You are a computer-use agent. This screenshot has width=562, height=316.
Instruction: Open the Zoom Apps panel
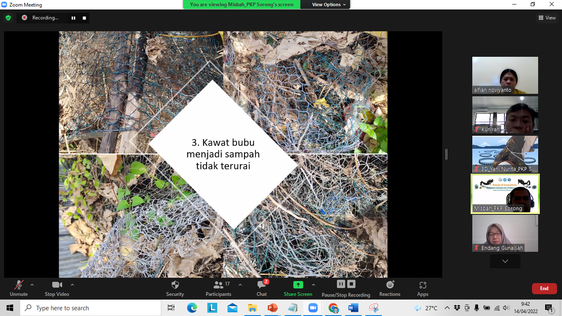[423, 285]
